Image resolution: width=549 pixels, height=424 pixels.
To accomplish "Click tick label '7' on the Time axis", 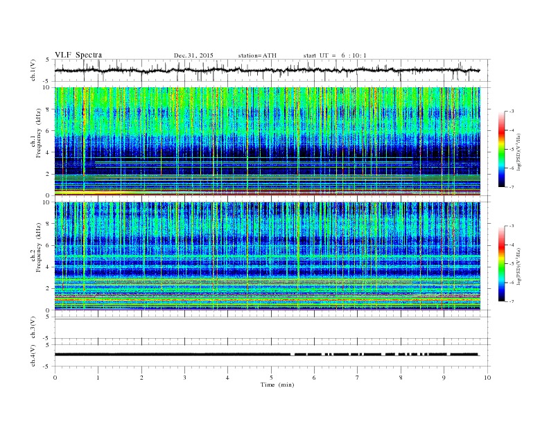I will pyautogui.click(x=358, y=378).
